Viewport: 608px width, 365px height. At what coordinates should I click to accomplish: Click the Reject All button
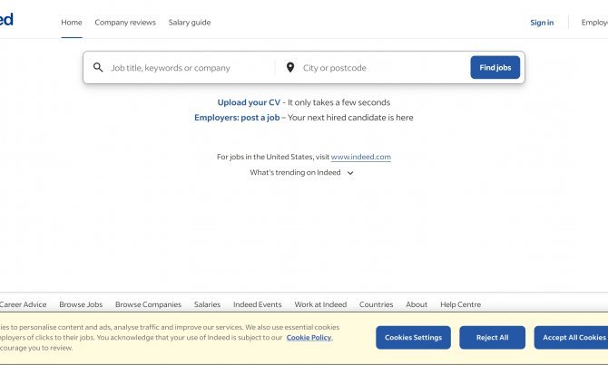(493, 338)
